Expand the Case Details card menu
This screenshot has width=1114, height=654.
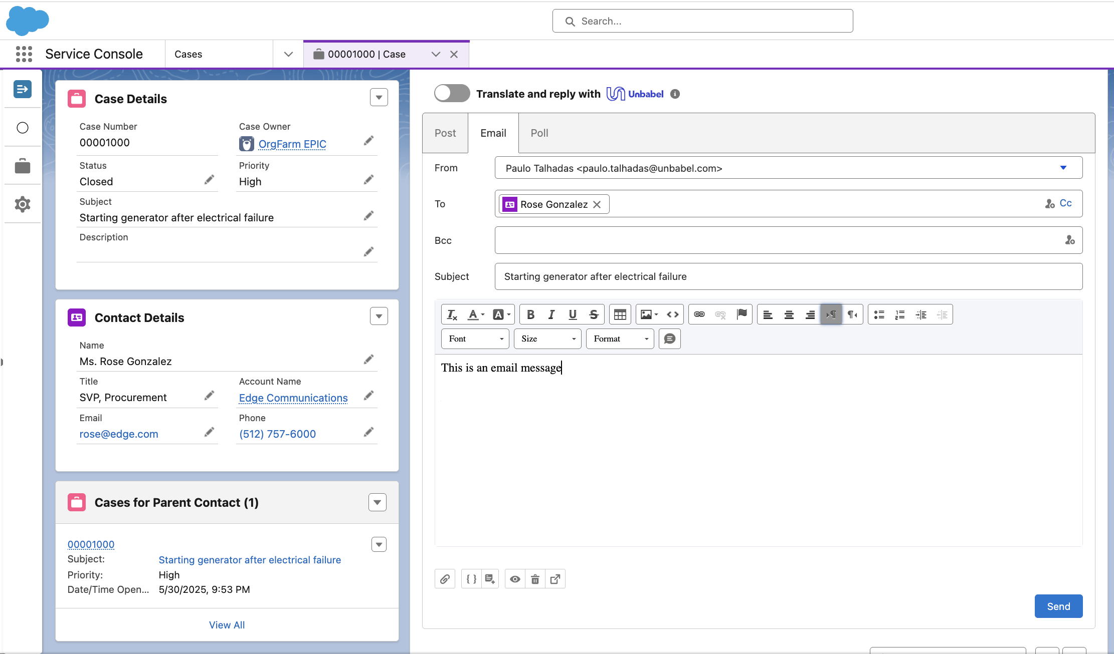point(379,97)
